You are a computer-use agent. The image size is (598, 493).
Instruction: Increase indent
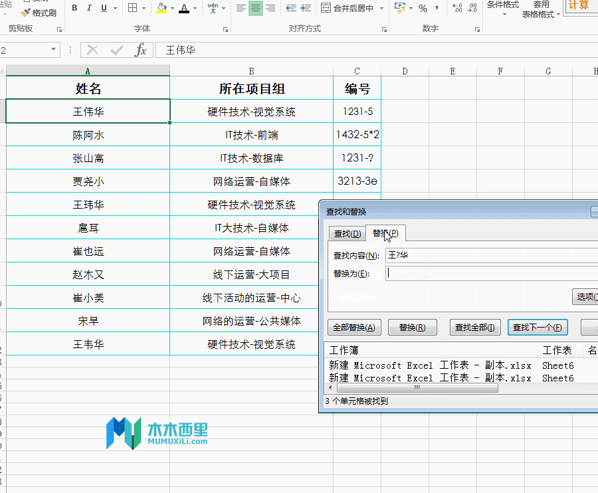(306, 8)
